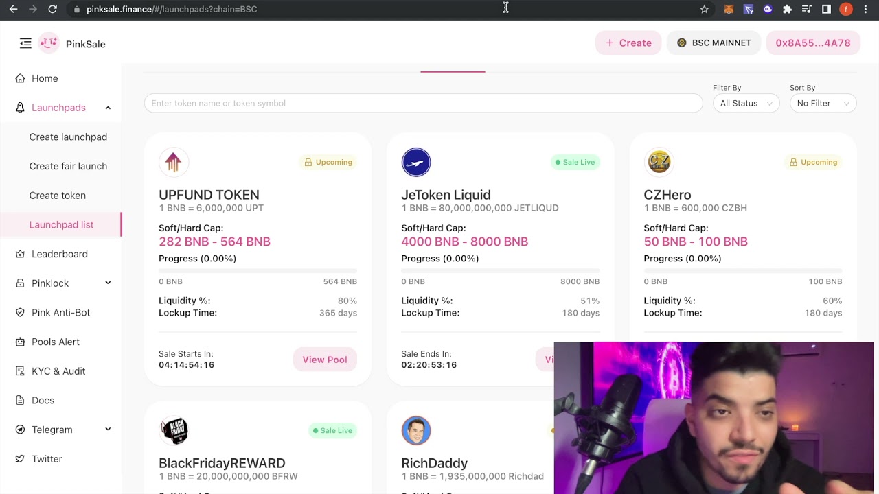Open the Chrome profile avatar

coord(846,9)
